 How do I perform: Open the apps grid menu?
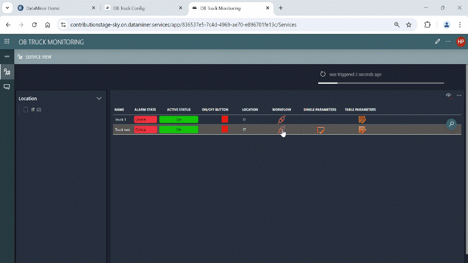tap(7, 42)
